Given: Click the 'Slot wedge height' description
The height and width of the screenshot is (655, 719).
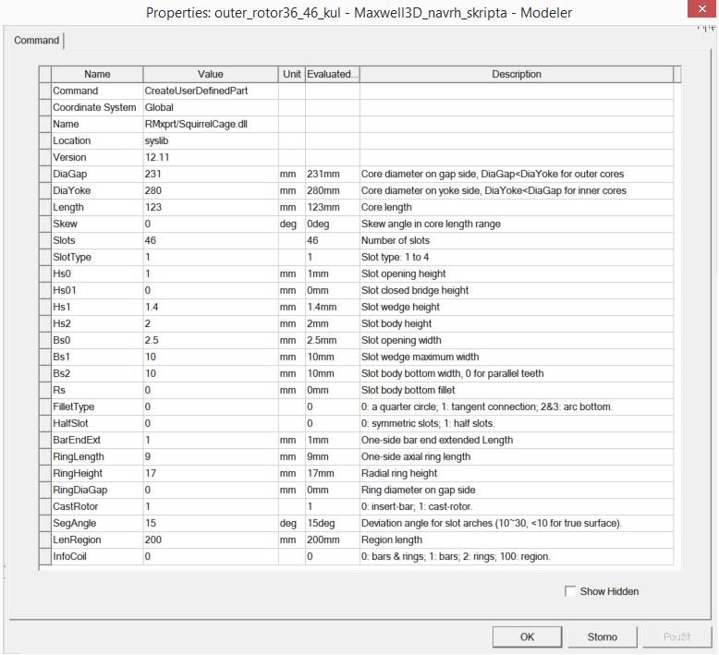Looking at the screenshot, I should click(x=400, y=307).
